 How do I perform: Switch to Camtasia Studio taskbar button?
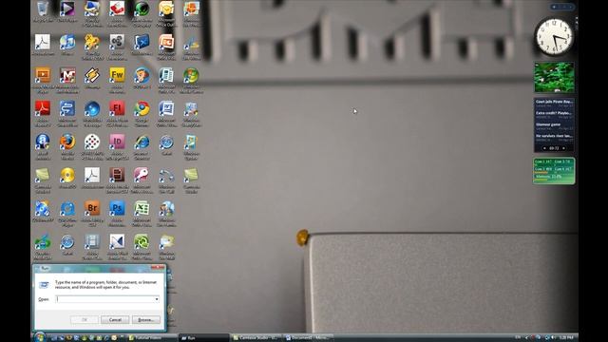coord(256,338)
